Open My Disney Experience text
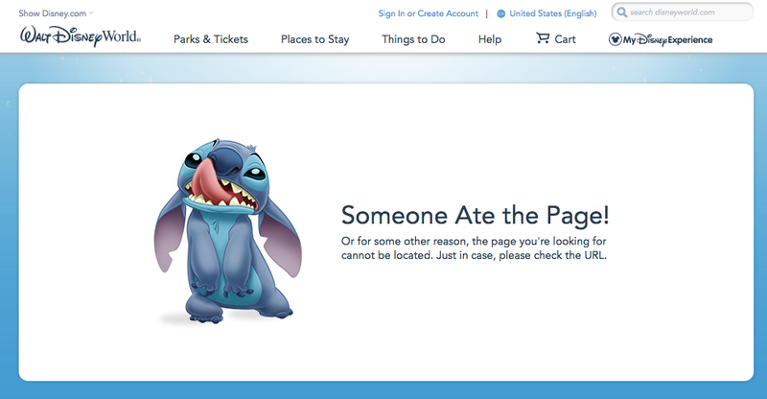This screenshot has height=399, width=767. (x=667, y=40)
